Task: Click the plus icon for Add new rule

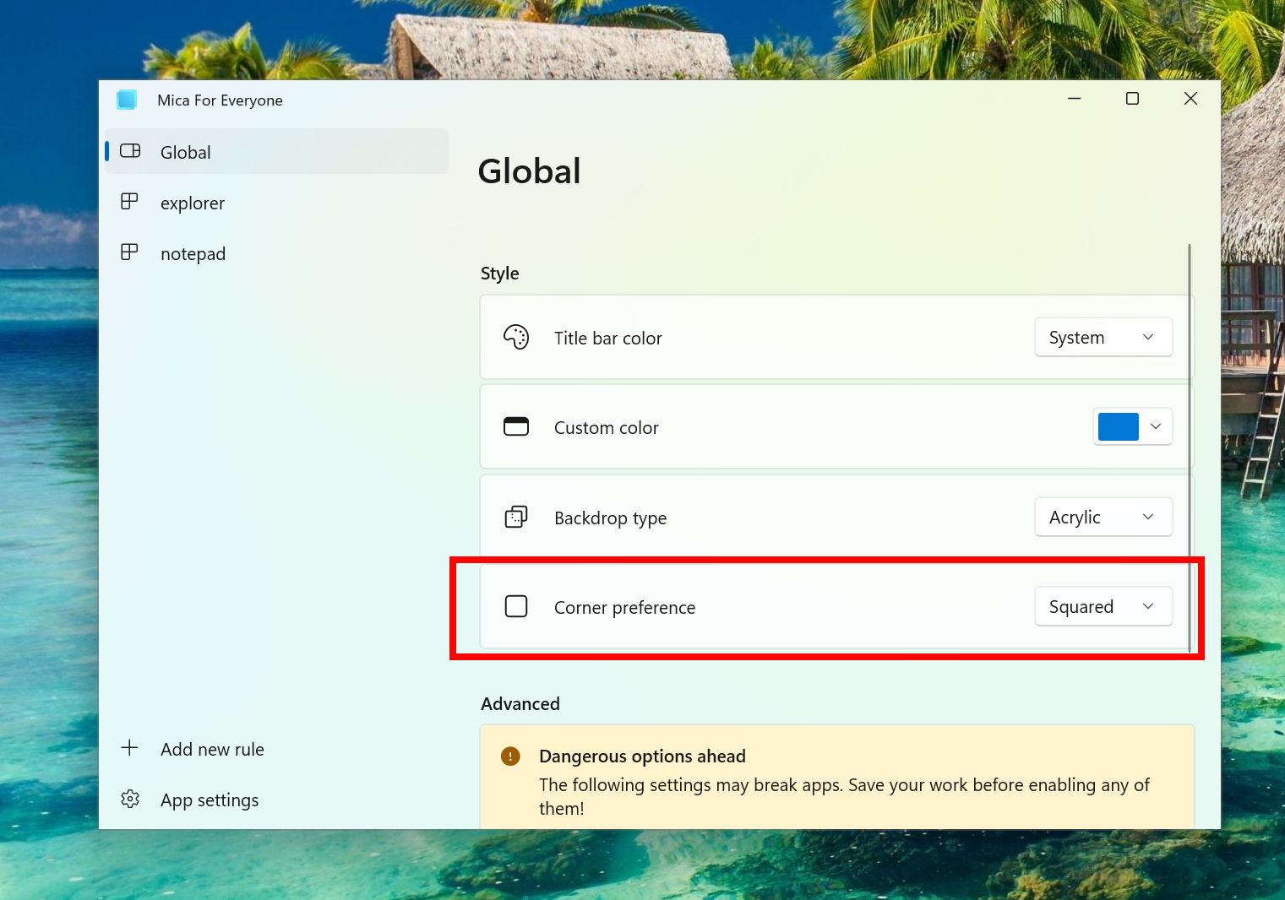Action: pos(129,748)
